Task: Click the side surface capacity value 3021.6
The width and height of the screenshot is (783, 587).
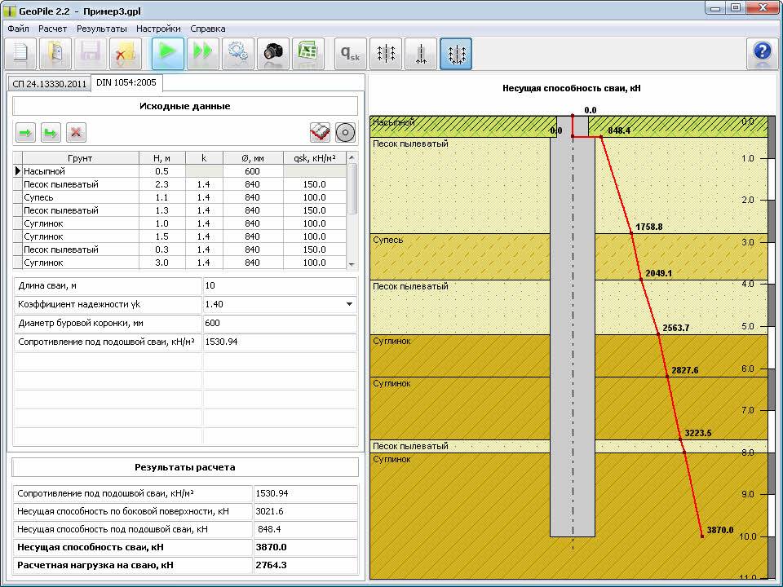Action: click(x=306, y=511)
